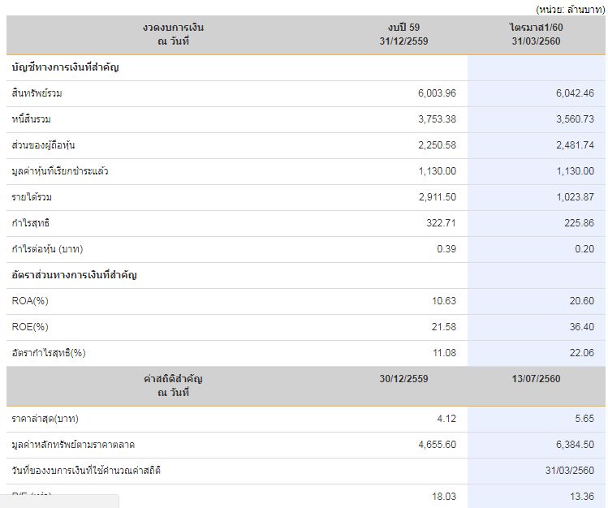Select the ROE value 36.40
Viewport: 608px width, 508px height.
click(582, 327)
